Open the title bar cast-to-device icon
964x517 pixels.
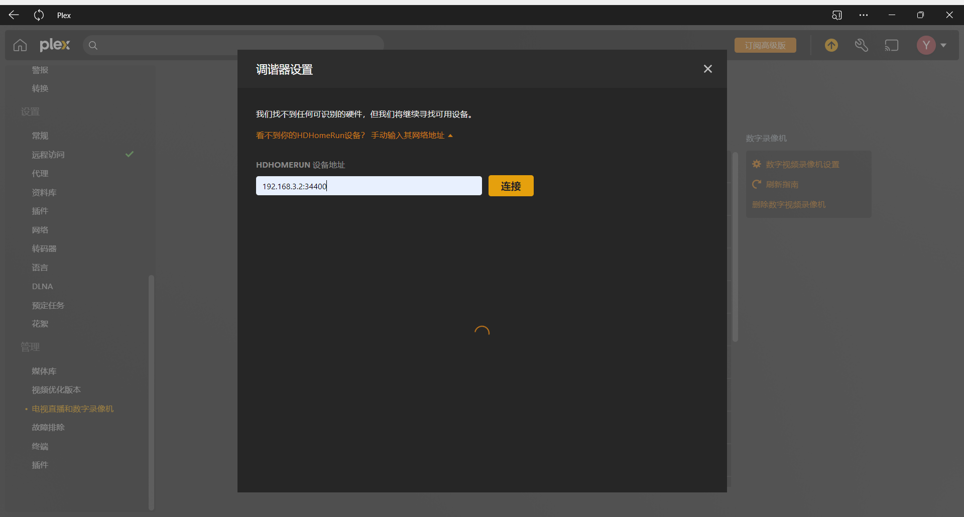836,15
